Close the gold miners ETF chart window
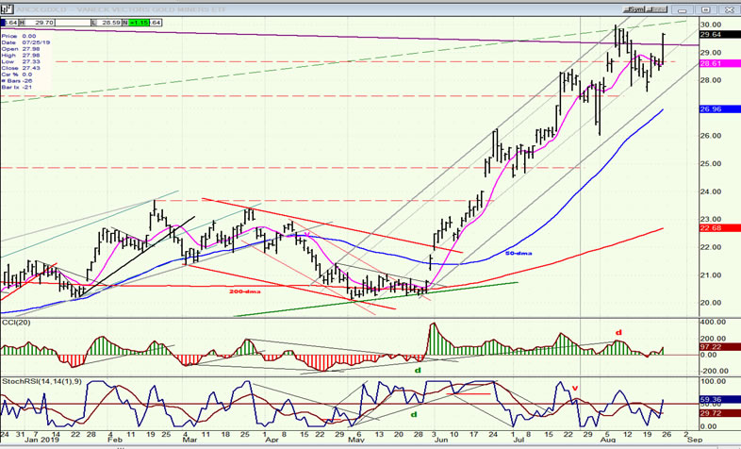741x449 pixels. pyautogui.click(x=728, y=9)
